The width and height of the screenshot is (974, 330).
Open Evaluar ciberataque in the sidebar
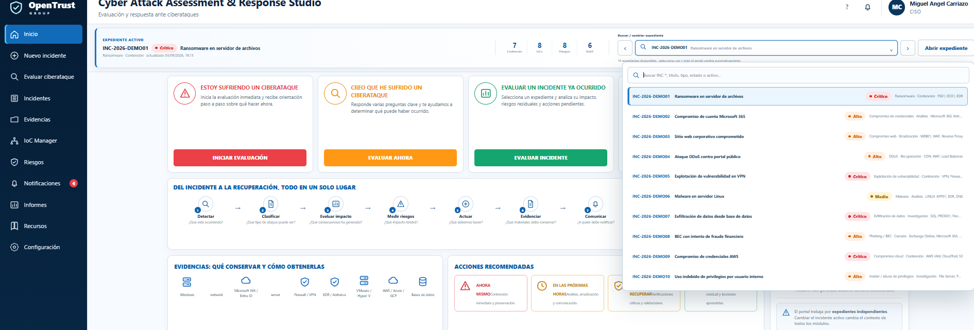pos(44,77)
